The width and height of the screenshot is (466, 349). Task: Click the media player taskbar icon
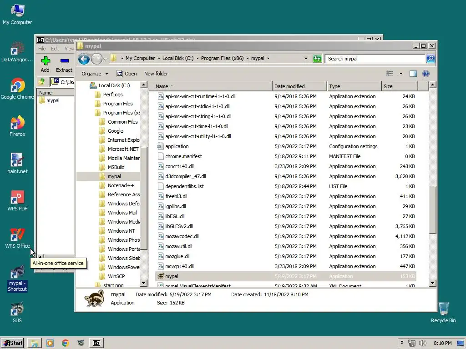pos(50,343)
